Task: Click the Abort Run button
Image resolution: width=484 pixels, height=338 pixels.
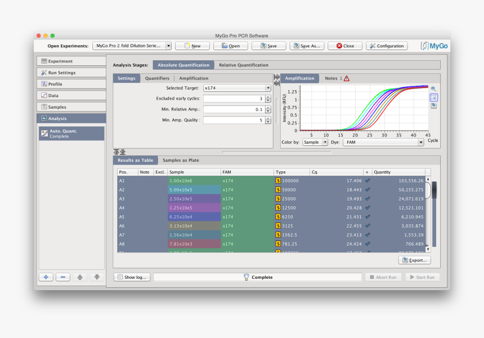Action: click(x=383, y=277)
